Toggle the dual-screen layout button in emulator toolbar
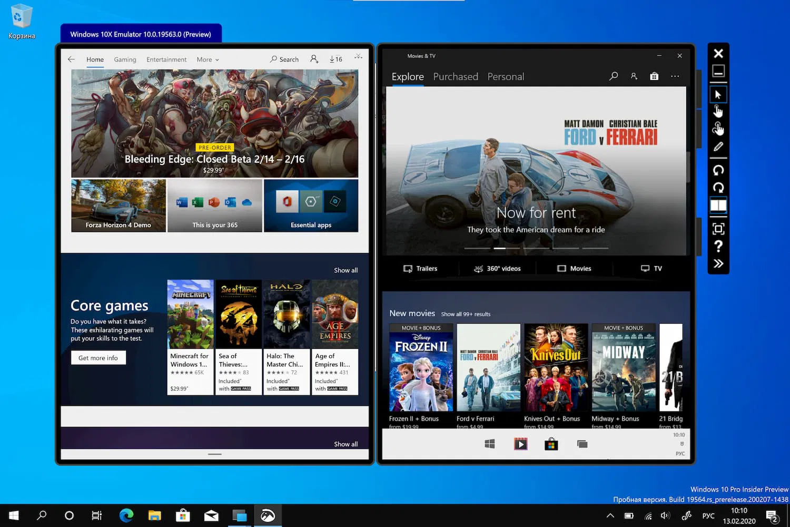 (x=718, y=205)
